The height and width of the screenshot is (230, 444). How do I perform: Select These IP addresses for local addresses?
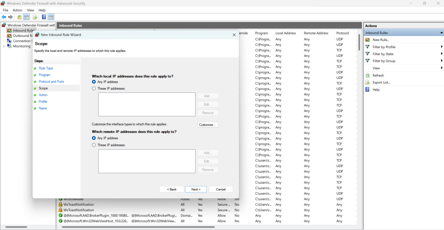coord(94,89)
